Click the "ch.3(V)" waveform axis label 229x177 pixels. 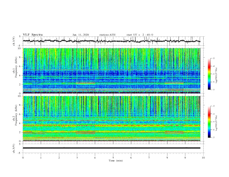pyautogui.click(x=14, y=148)
